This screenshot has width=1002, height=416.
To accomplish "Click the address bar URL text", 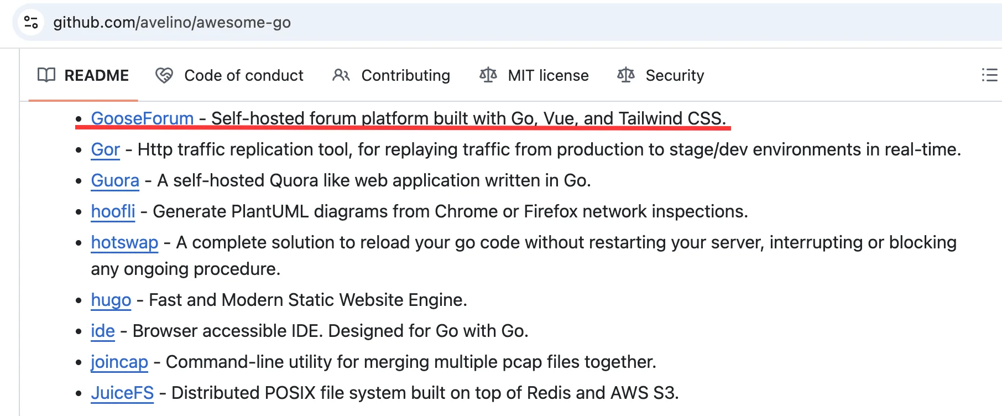I will click(172, 22).
